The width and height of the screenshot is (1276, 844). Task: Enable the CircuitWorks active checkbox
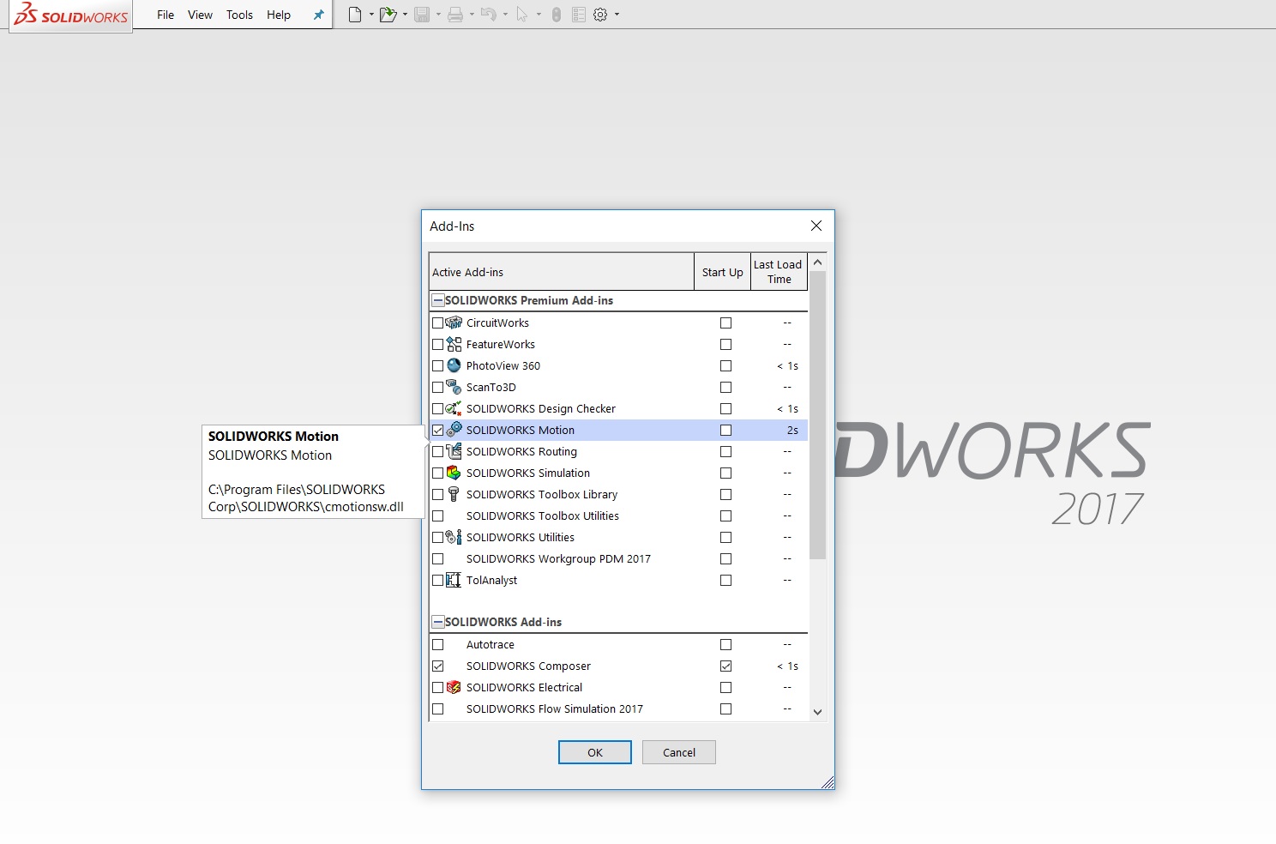(x=438, y=323)
